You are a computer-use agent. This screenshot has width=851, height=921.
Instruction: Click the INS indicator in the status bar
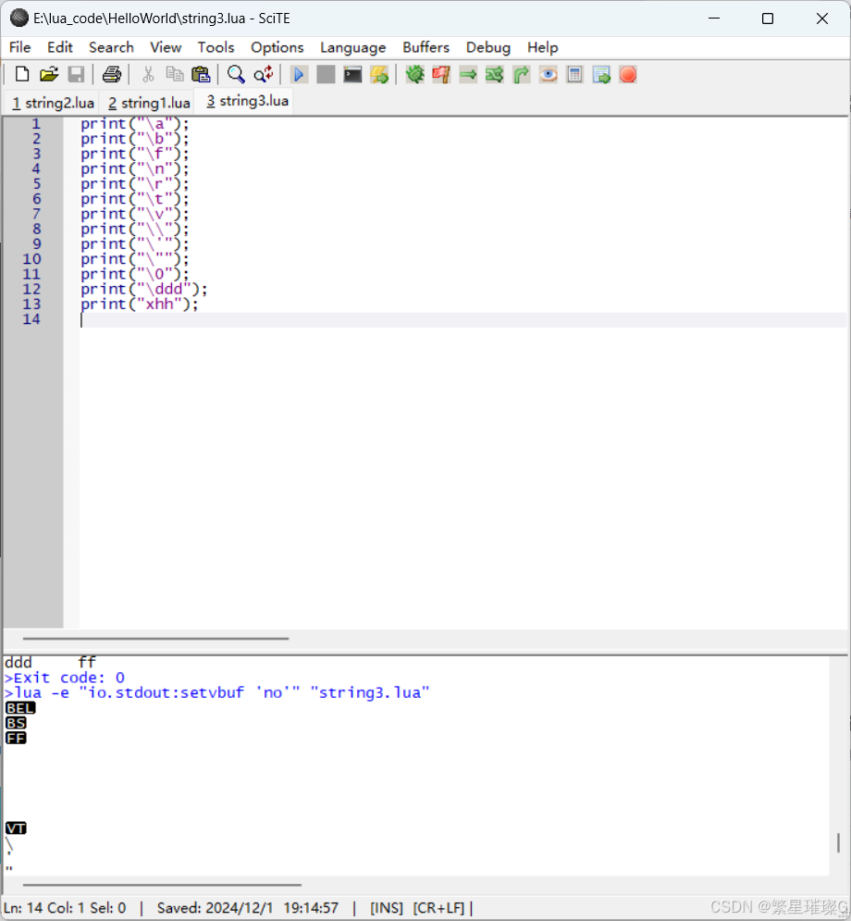point(386,907)
